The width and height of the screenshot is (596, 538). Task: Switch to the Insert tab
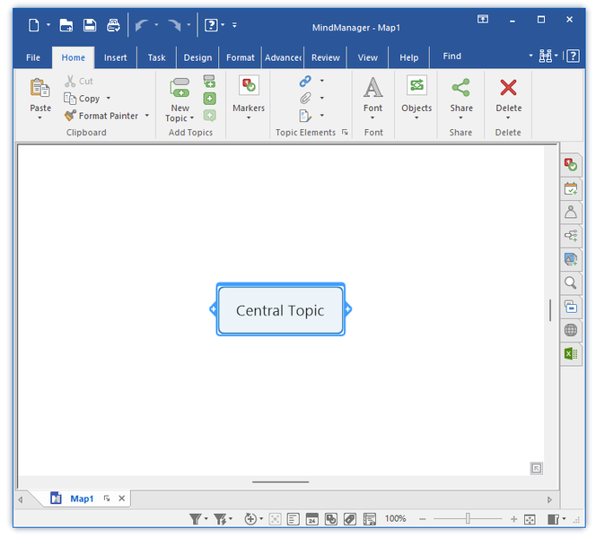[x=115, y=57]
